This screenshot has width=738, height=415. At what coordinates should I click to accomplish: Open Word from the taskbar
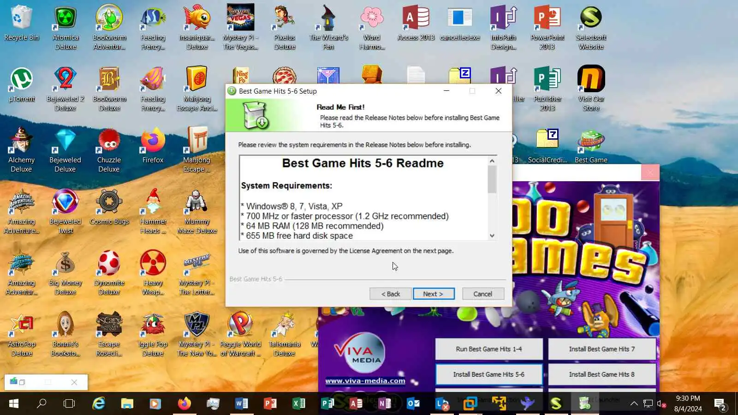(x=241, y=404)
